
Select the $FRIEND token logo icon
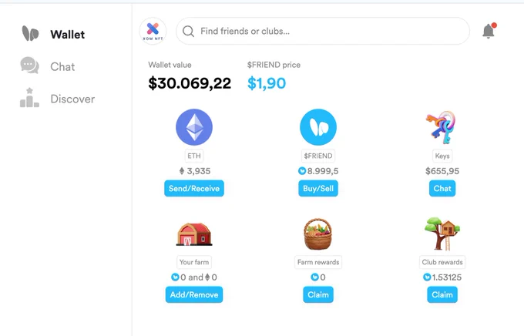pyautogui.click(x=318, y=127)
